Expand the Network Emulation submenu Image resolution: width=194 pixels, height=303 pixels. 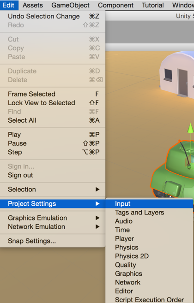point(53,226)
